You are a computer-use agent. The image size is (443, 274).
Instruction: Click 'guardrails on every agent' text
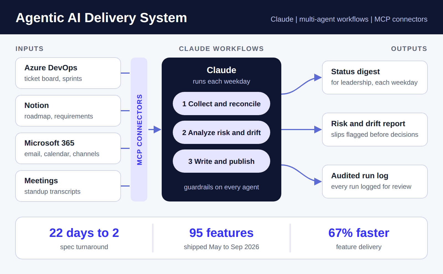(x=221, y=187)
